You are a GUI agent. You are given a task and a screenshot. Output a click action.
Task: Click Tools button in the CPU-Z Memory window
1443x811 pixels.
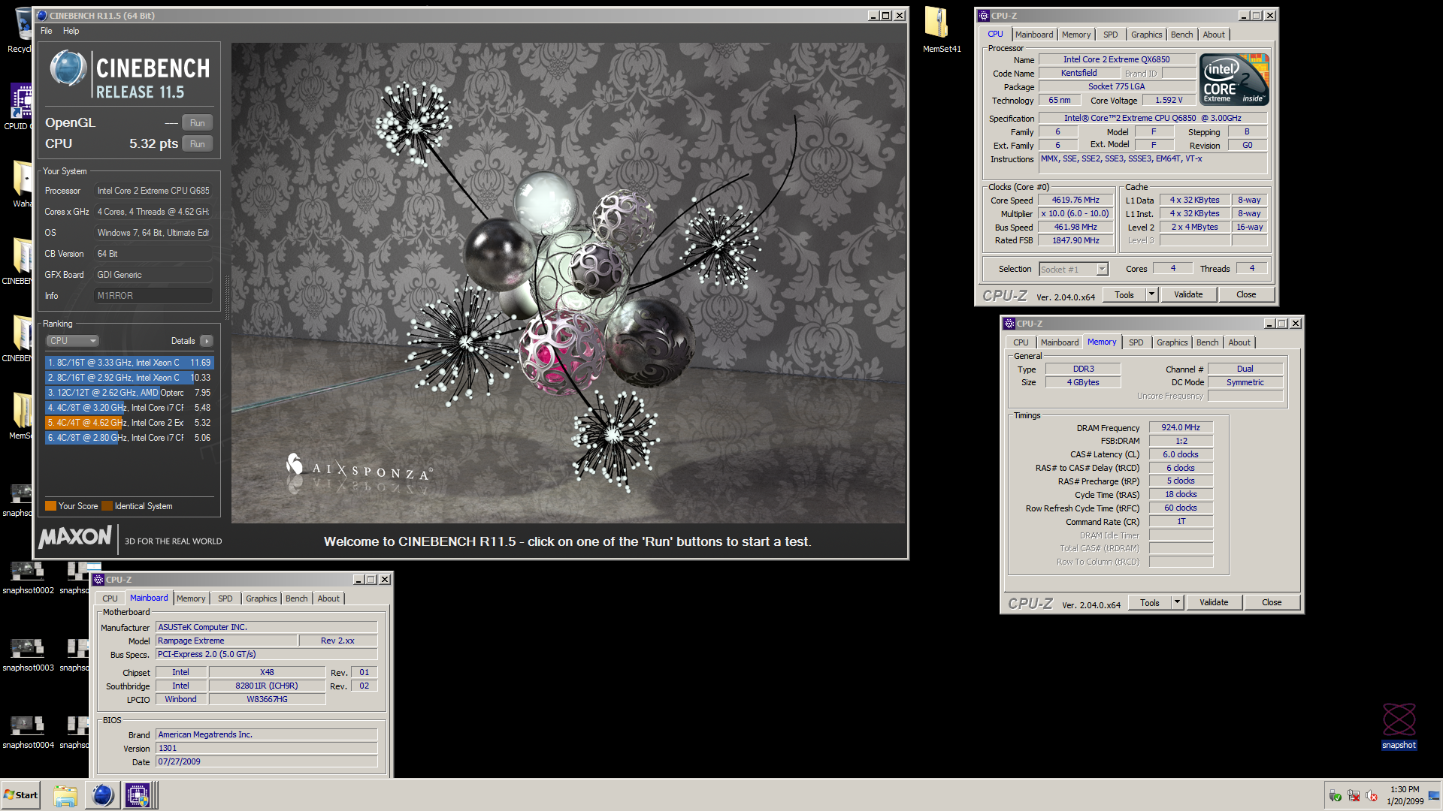click(x=1150, y=603)
